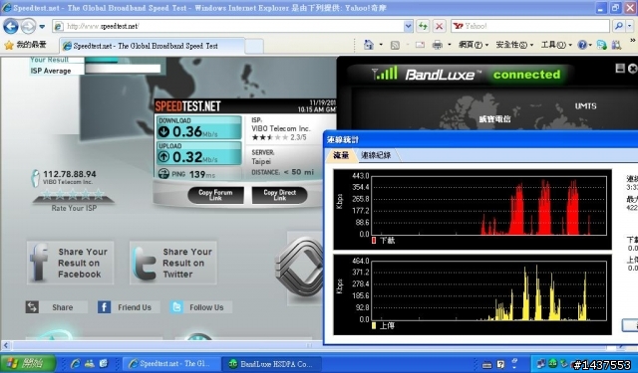This screenshot has height=373, width=638.
Task: Open Read Mail envelope icon
Action: pyautogui.click(x=420, y=45)
